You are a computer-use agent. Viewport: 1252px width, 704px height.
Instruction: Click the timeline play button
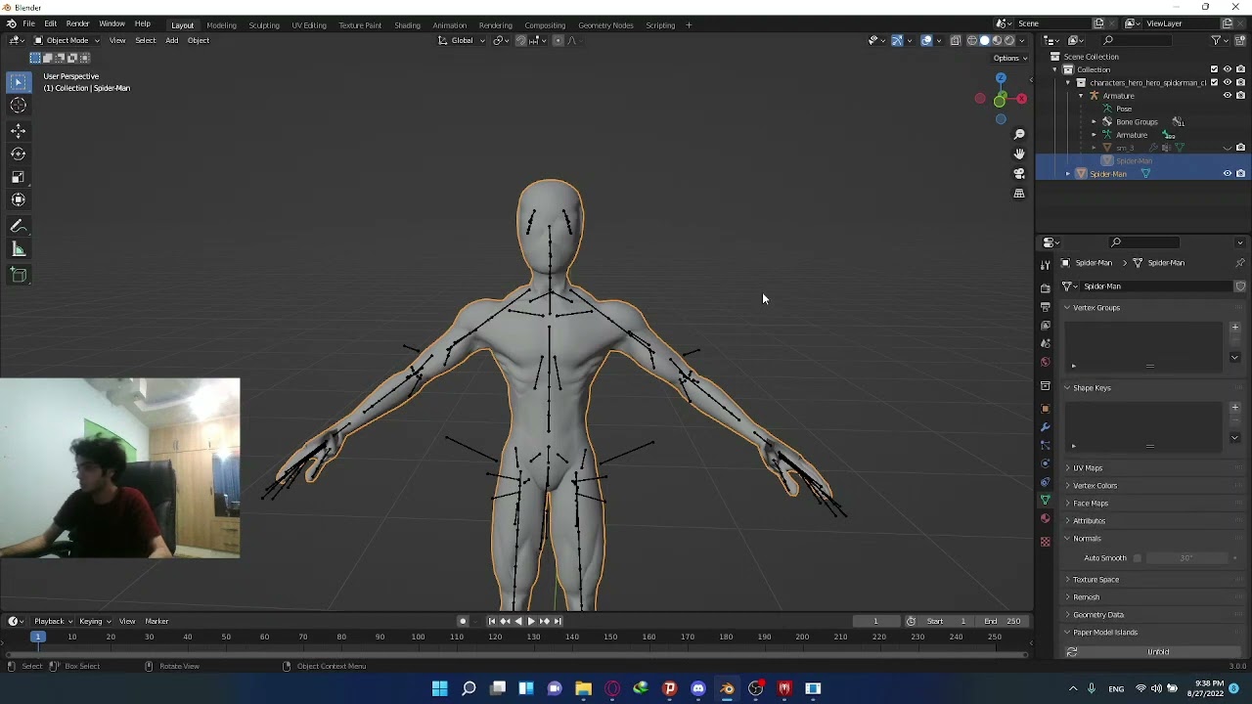pyautogui.click(x=531, y=621)
